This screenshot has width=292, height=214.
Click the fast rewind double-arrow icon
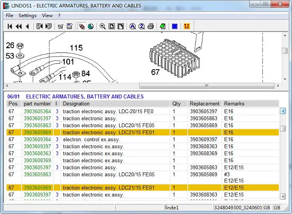coord(18,26)
